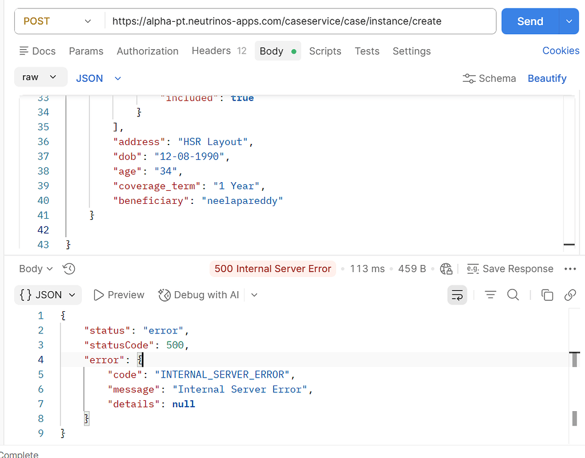Viewport: 585px width, 458px height.
Task: Open the response JSON format dropdown
Action: click(48, 295)
